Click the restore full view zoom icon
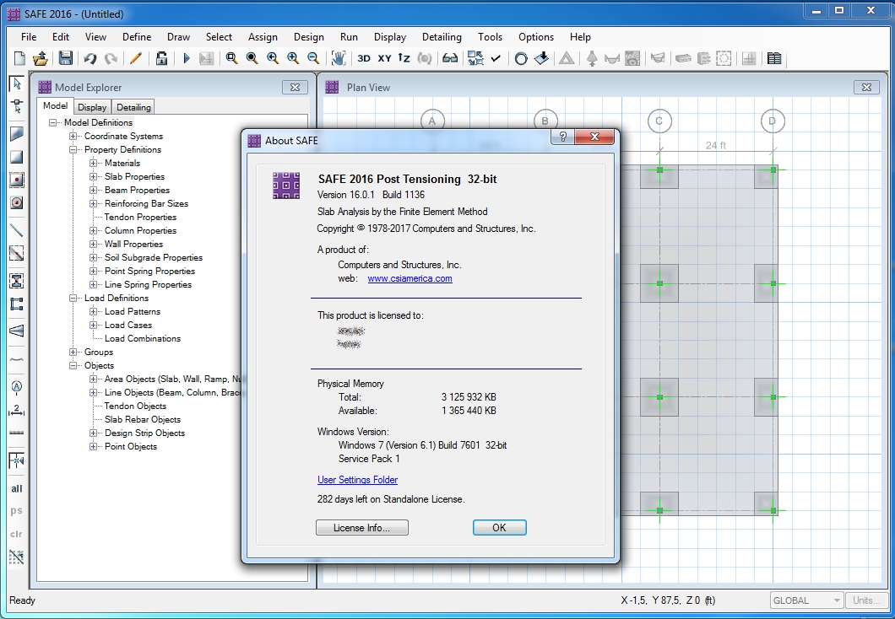This screenshot has width=895, height=619. click(252, 58)
